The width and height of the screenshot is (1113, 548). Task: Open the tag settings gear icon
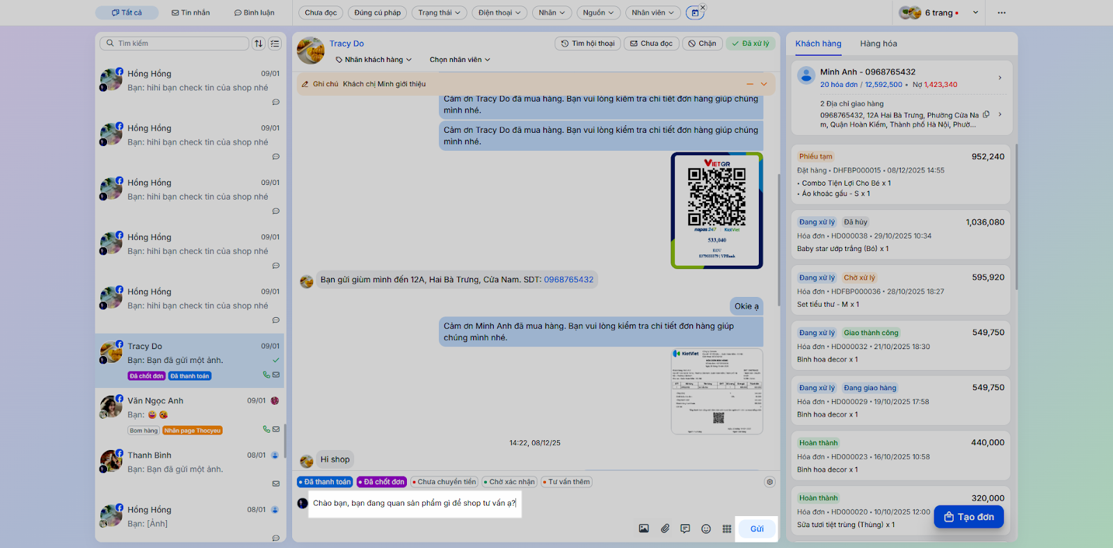(x=769, y=482)
